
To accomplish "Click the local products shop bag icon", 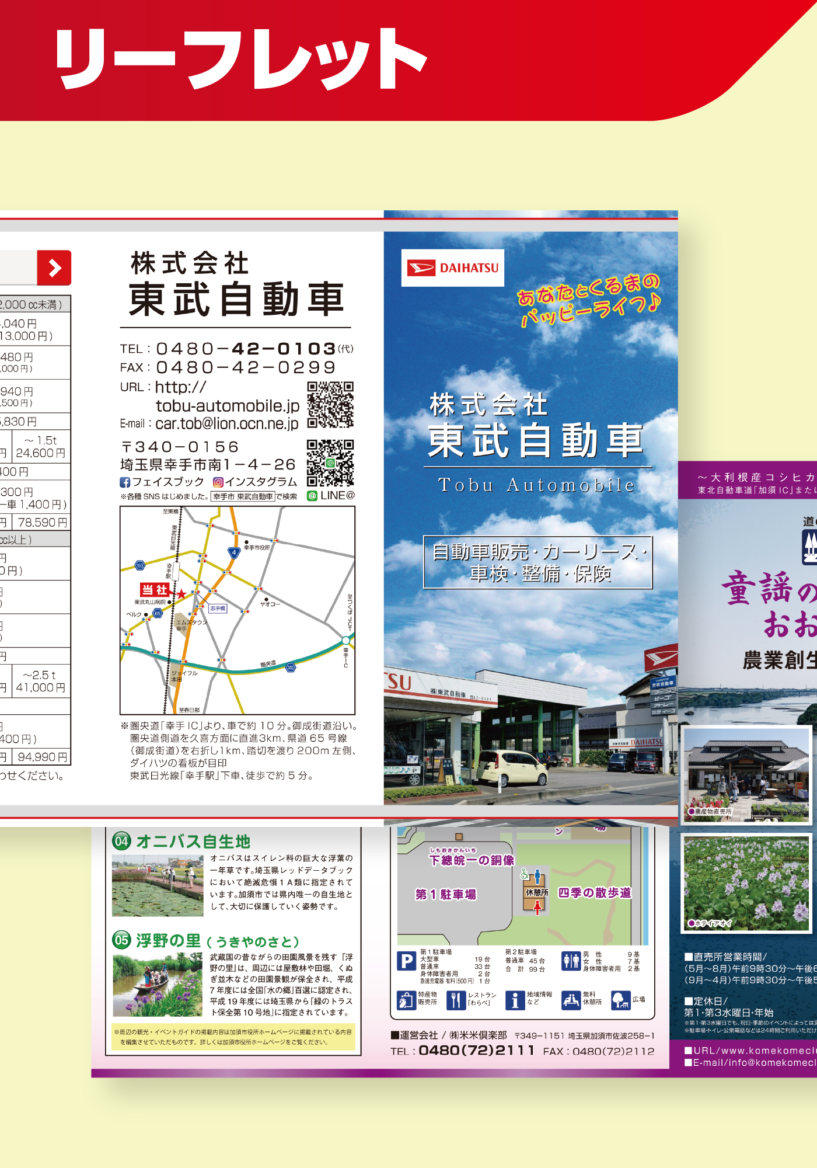I will (406, 1000).
